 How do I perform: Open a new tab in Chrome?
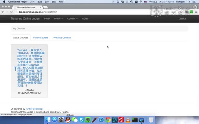(x=45, y=7)
